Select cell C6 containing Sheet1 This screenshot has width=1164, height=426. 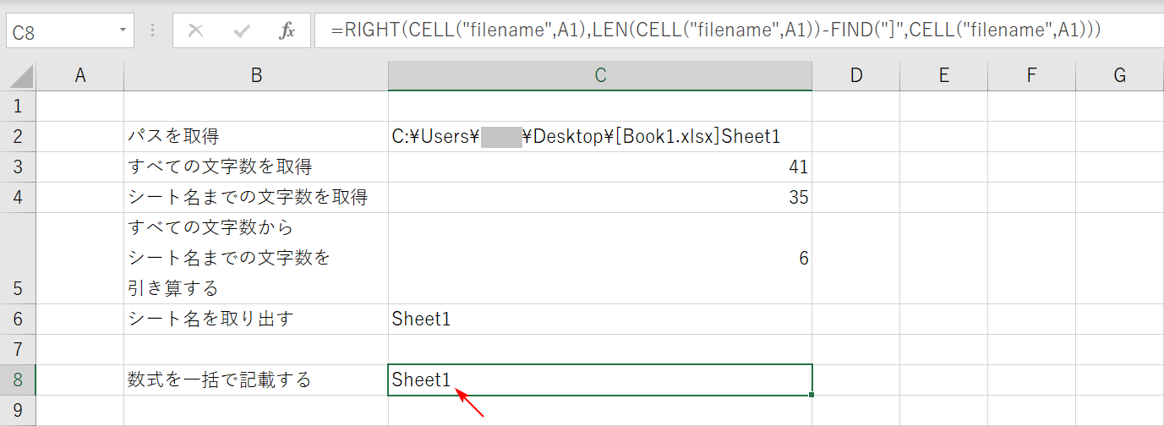point(600,319)
